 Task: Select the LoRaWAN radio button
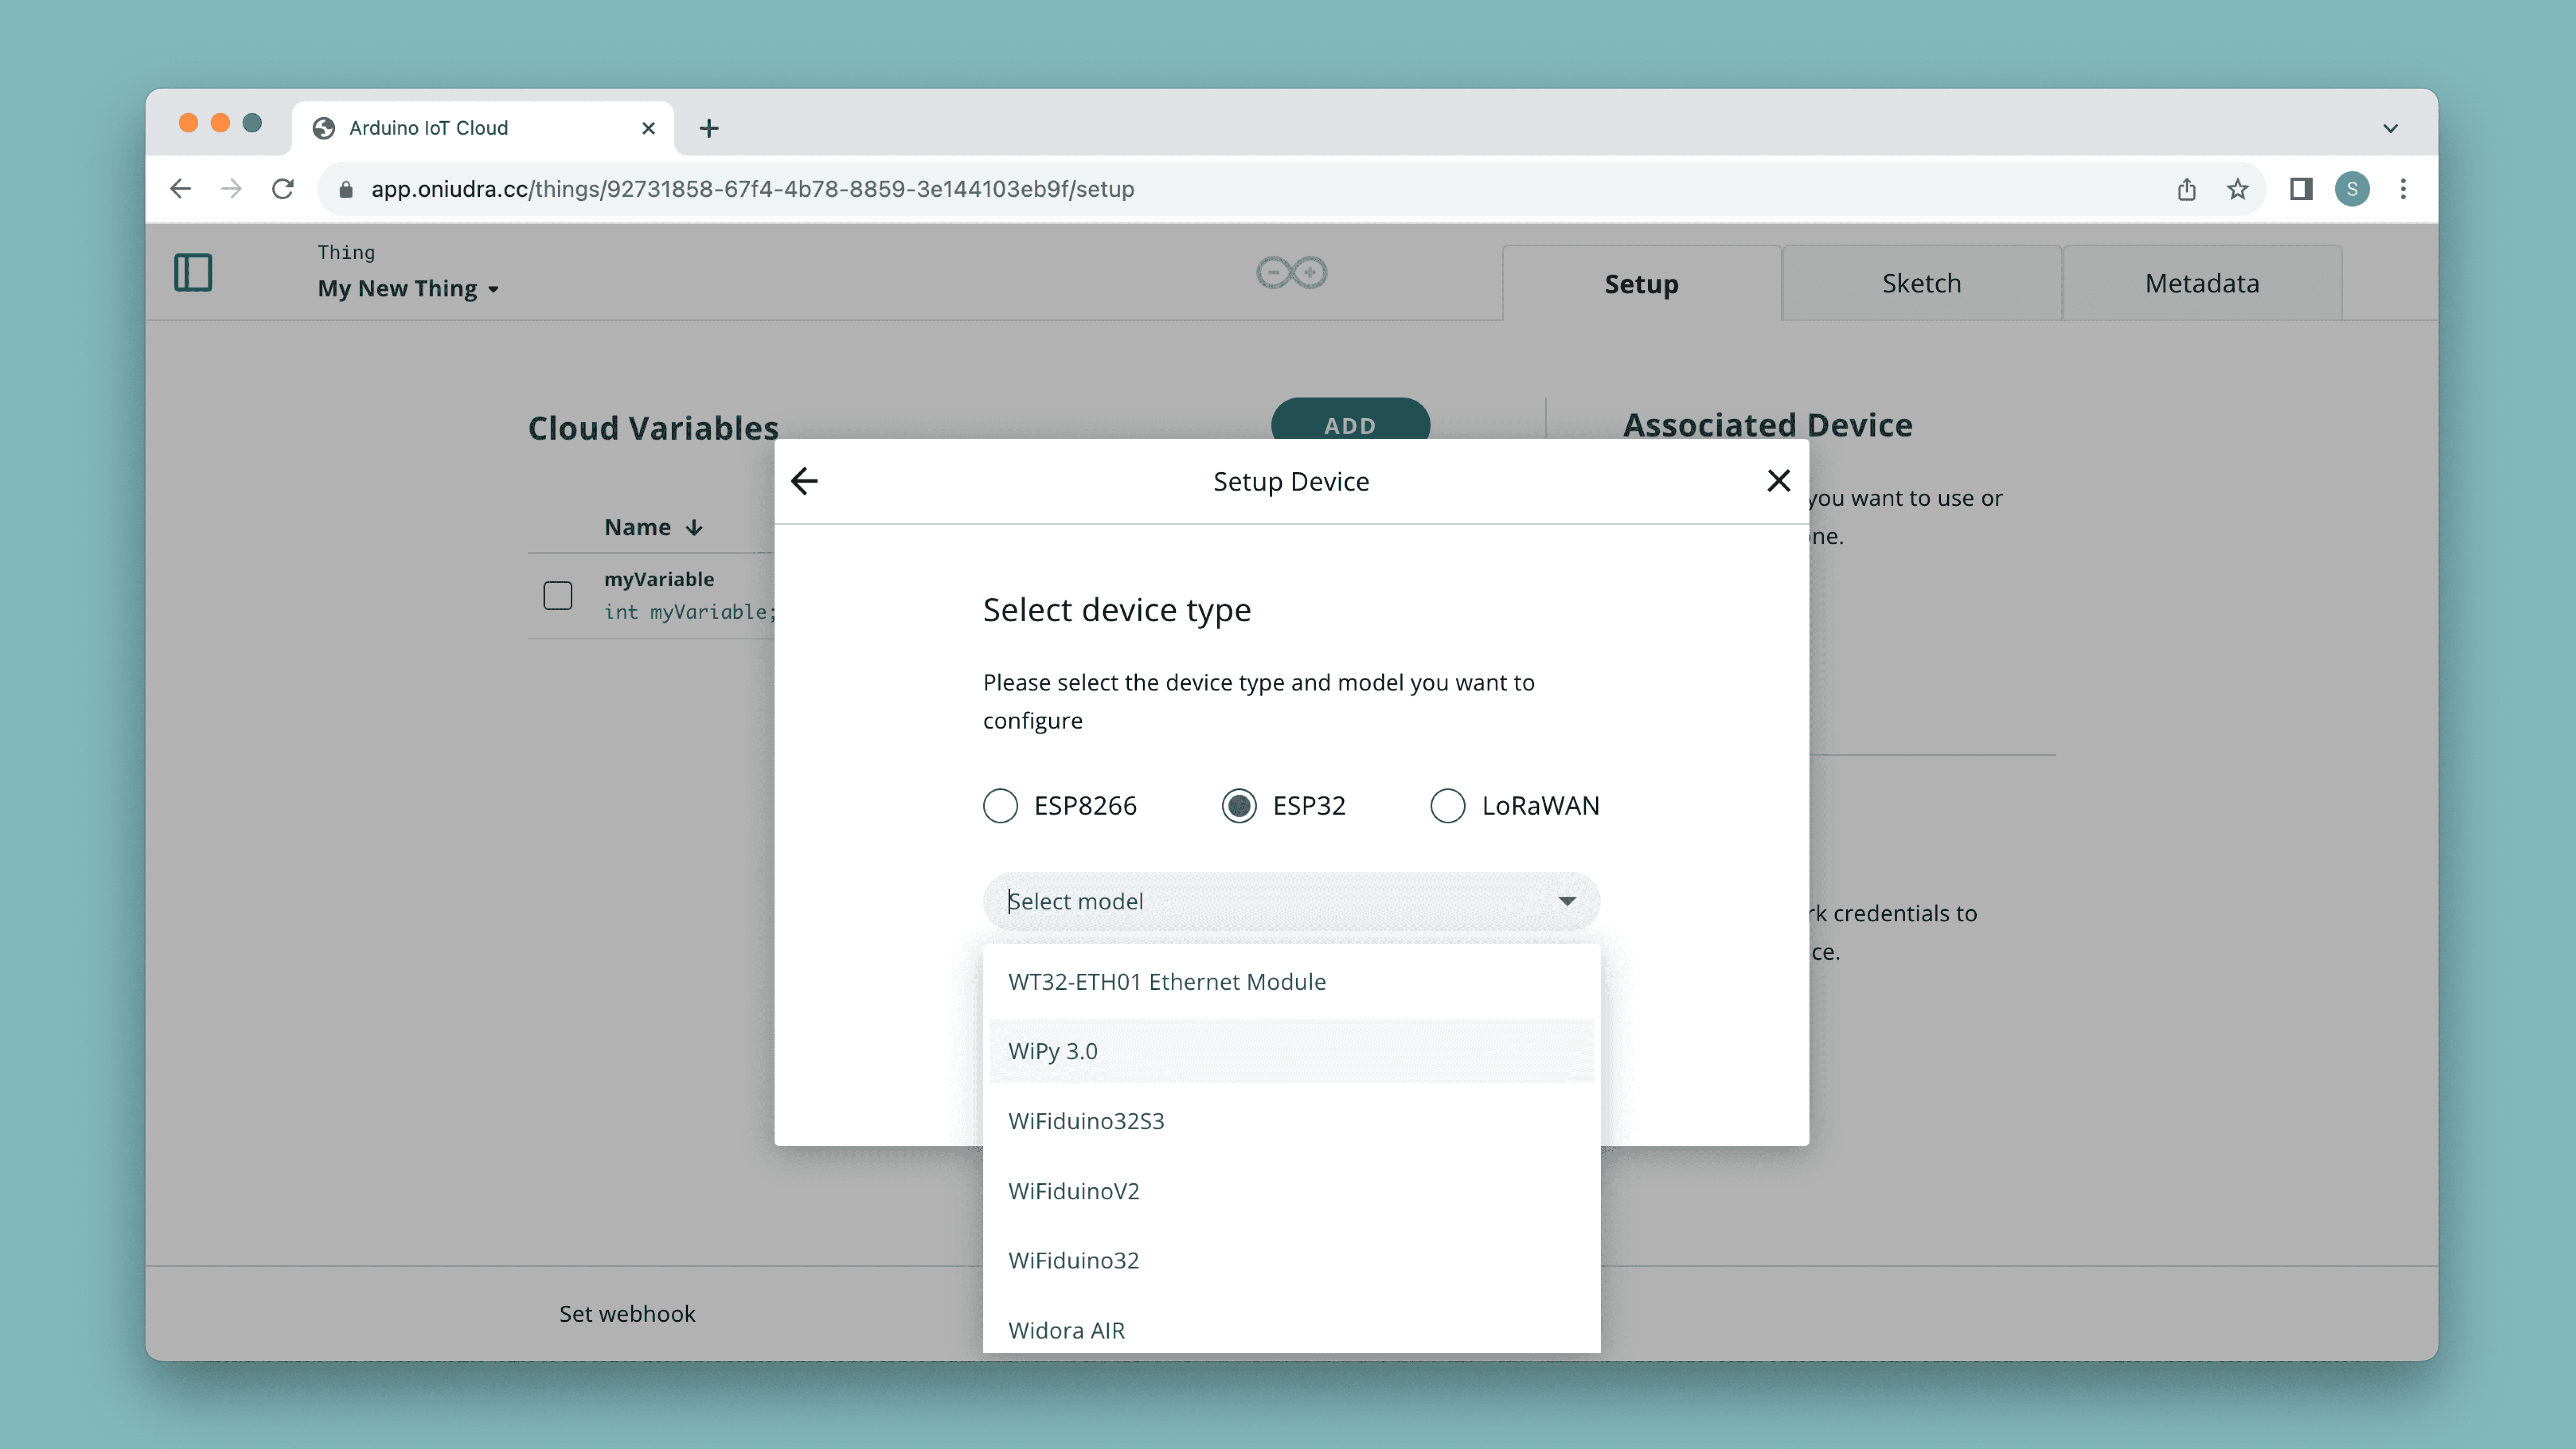click(x=1447, y=805)
